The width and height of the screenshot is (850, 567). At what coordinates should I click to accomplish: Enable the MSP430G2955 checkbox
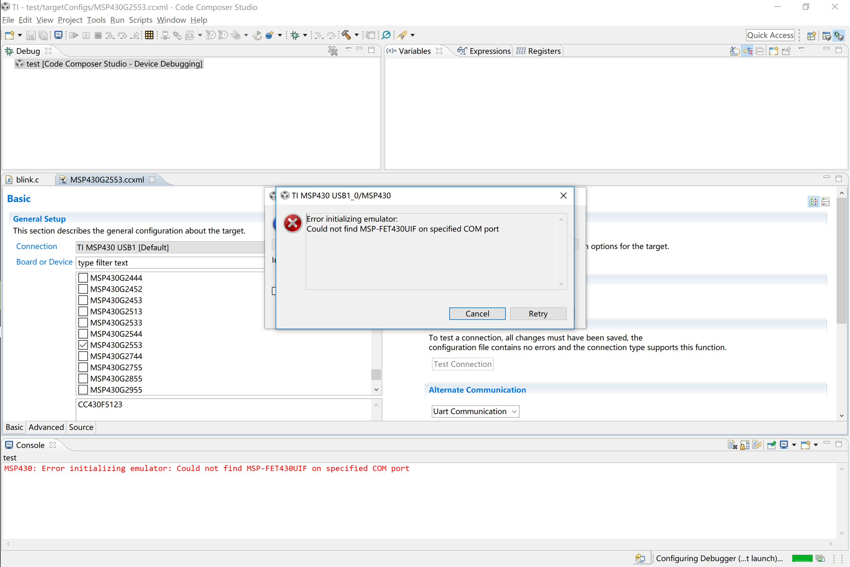click(83, 389)
